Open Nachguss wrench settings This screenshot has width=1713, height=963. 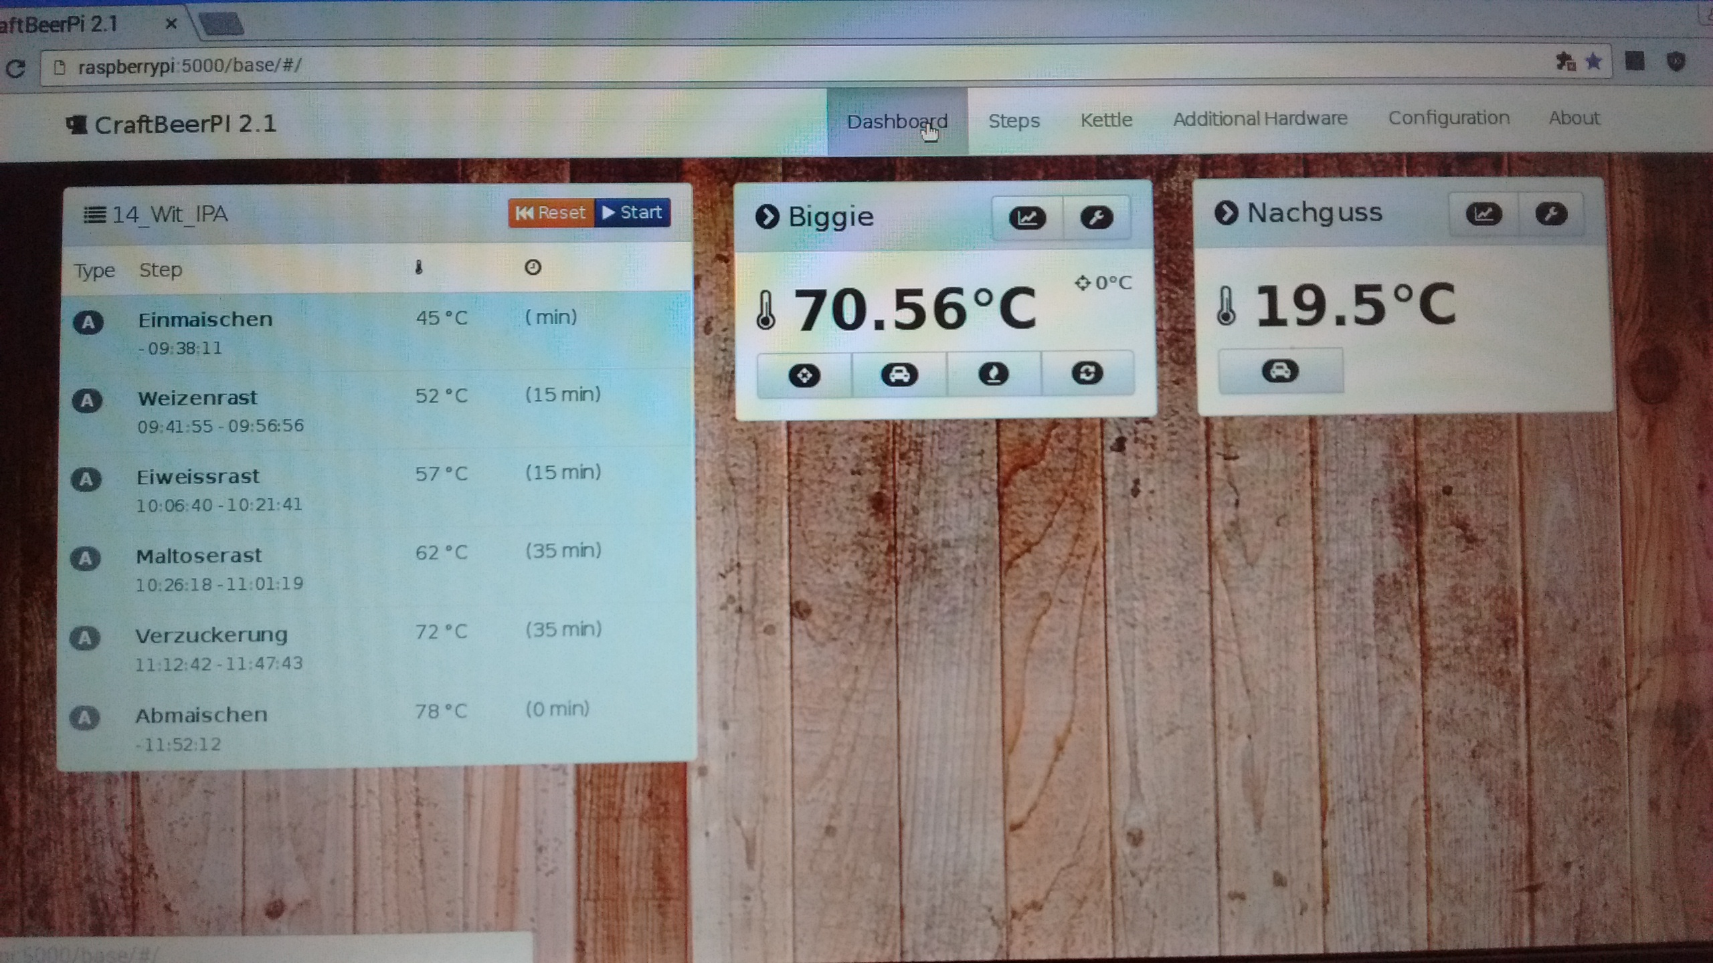tap(1551, 215)
